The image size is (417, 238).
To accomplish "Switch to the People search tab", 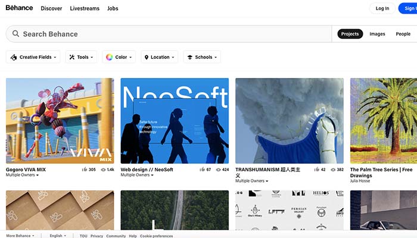I will [x=403, y=34].
